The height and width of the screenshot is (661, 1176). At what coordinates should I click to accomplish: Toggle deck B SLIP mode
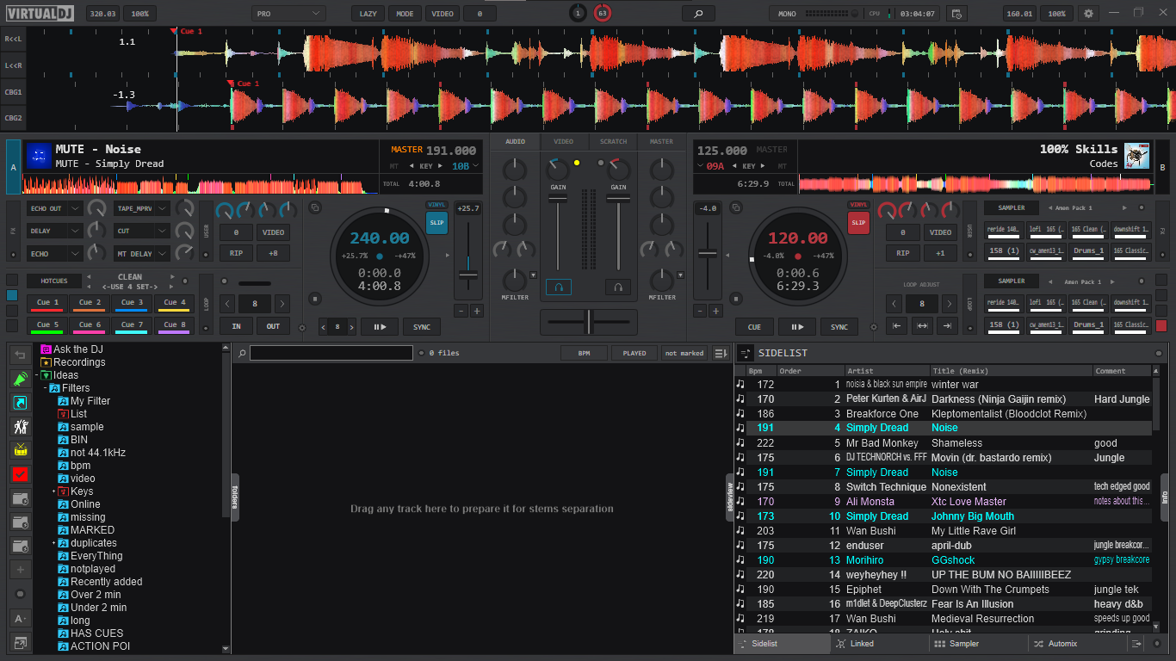tap(859, 223)
